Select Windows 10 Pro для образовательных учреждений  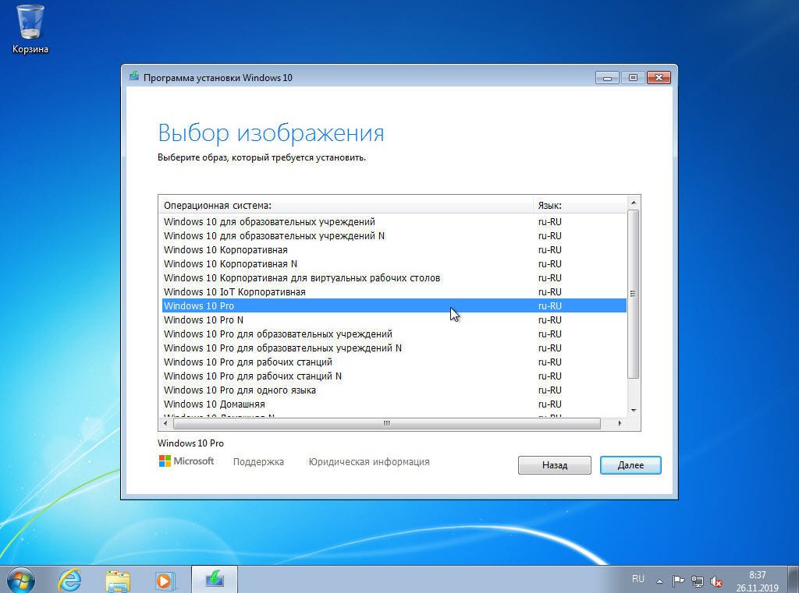tap(394, 334)
